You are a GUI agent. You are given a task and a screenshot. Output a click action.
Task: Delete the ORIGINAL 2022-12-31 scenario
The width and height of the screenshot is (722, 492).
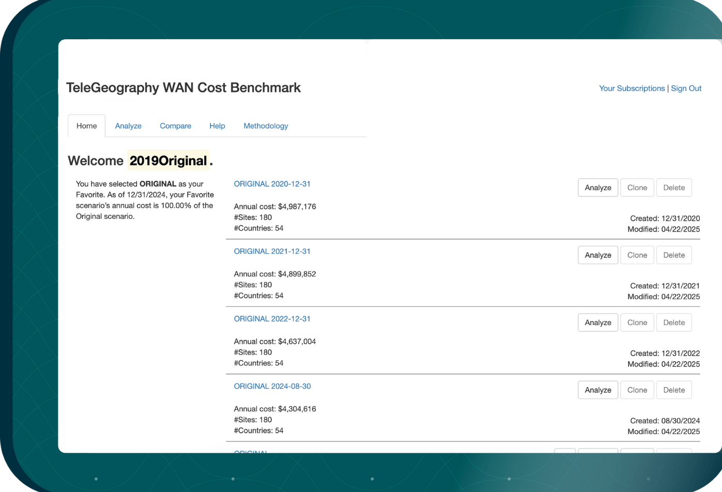pos(674,322)
